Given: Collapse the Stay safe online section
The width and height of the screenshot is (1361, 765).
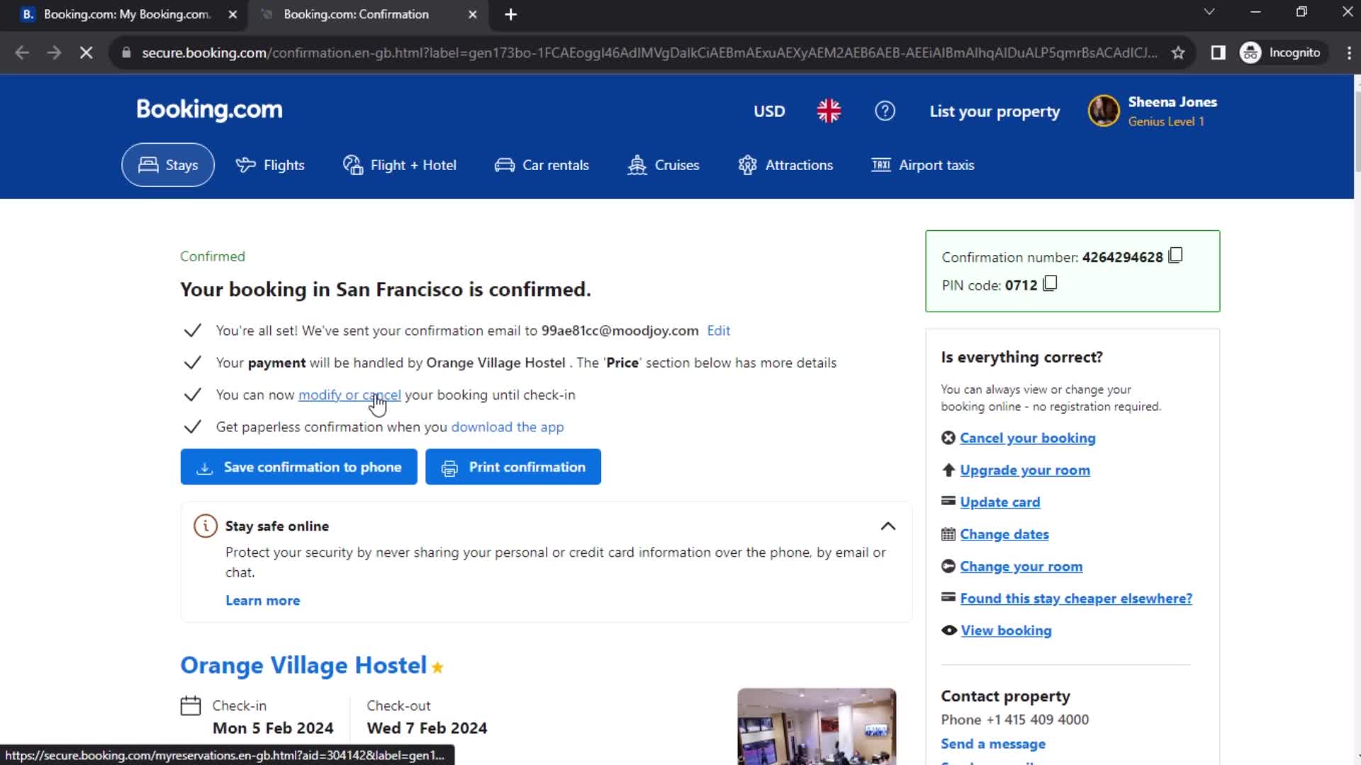Looking at the screenshot, I should point(885,526).
